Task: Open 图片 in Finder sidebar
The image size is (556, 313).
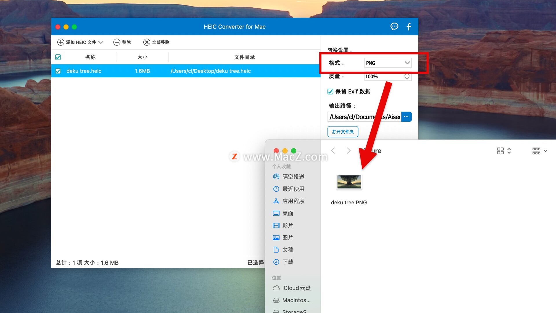Action: [283, 238]
